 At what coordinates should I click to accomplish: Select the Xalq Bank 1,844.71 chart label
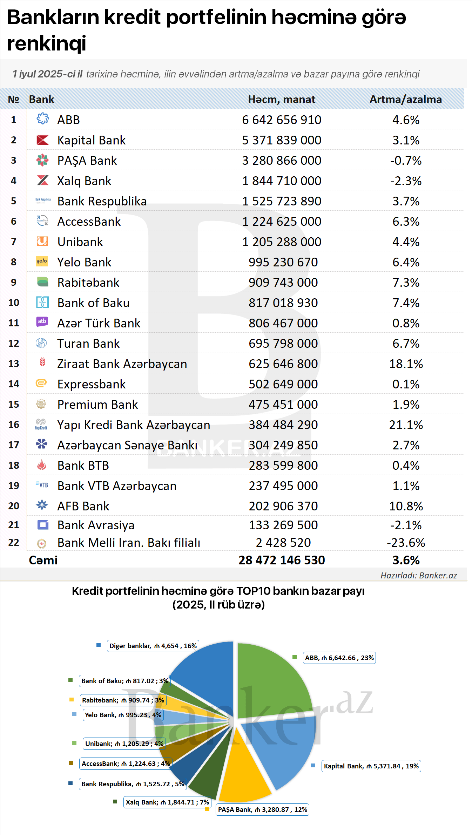pos(167,802)
